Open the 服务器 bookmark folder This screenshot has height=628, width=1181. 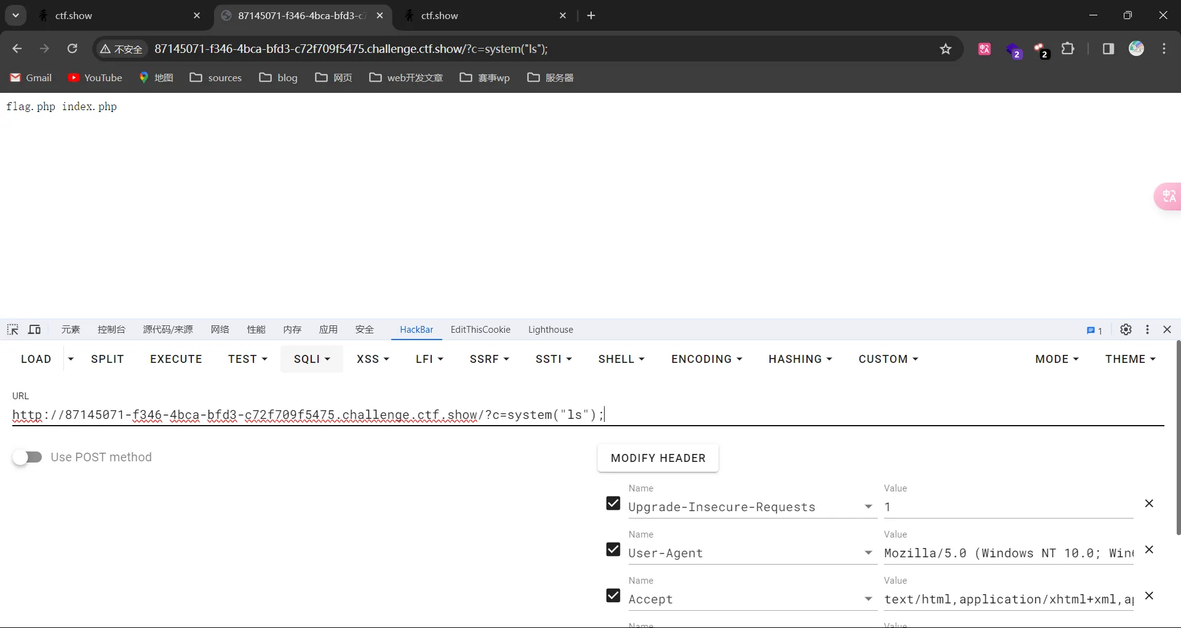551,78
